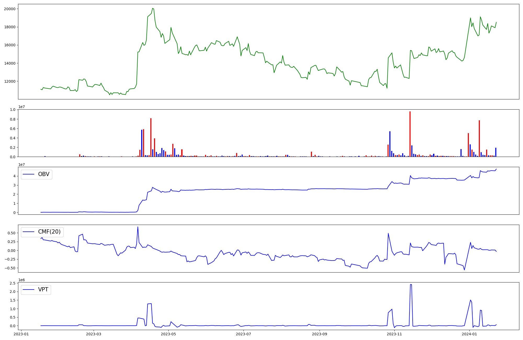Click the 2023-09 x-axis date label
The height and width of the screenshot is (340, 523).
point(320,334)
